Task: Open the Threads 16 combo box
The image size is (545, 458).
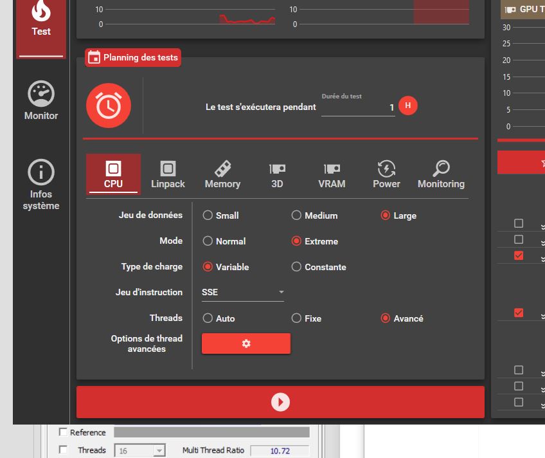Action: 139,451
